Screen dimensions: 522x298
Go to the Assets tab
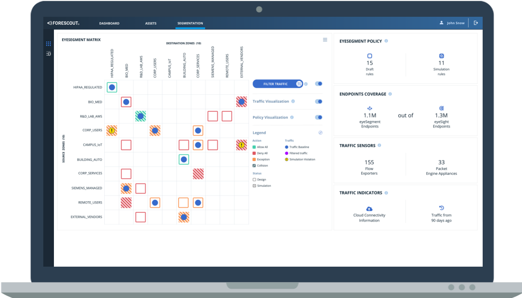(x=151, y=23)
